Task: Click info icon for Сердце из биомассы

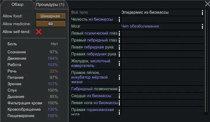Action: coord(119,96)
